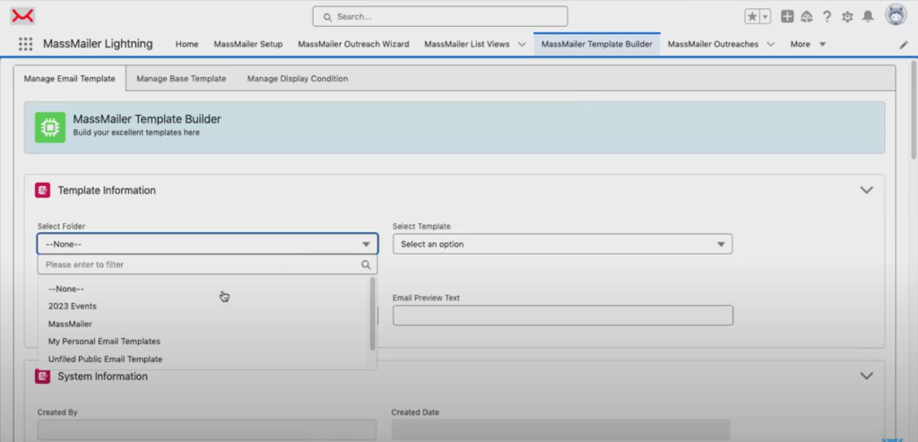
Task: Click the Template Information section icon
Action: 42,190
